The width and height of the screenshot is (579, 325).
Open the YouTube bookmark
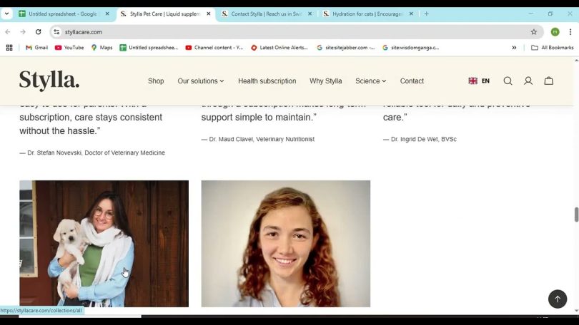click(69, 48)
